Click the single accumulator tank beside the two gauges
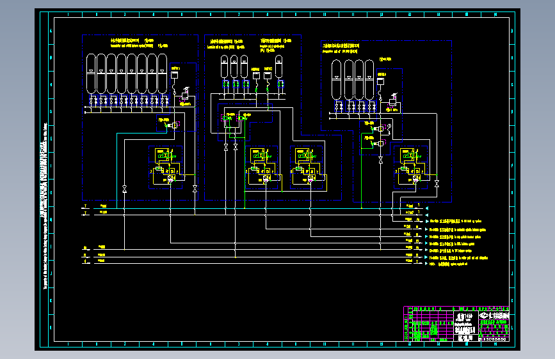This screenshot has width=555, height=359. [x=279, y=66]
